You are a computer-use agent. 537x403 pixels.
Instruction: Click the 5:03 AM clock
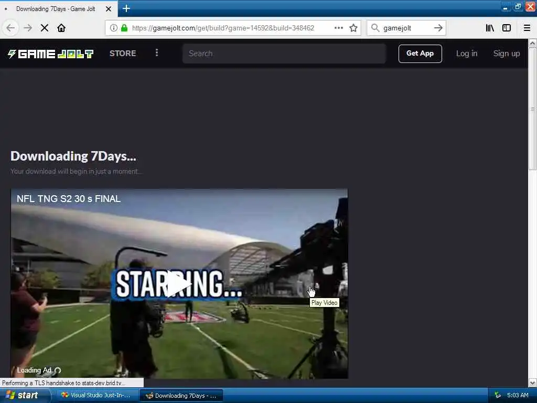pyautogui.click(x=518, y=395)
